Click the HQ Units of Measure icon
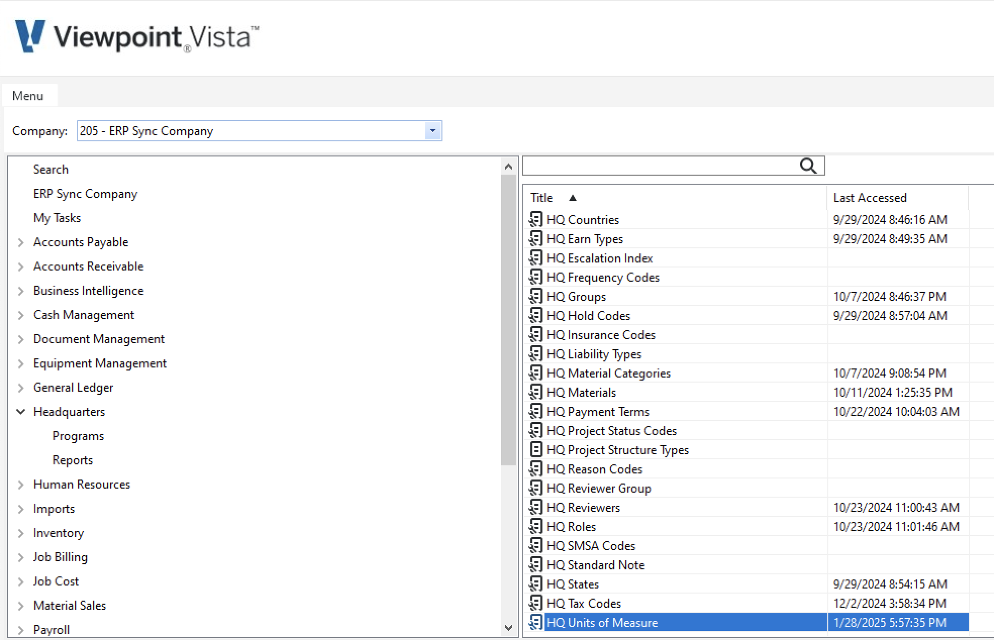Viewport: 994px width, 640px height. coord(536,622)
